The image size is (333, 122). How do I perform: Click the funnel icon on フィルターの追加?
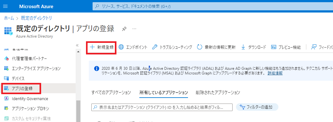[x=242, y=107]
